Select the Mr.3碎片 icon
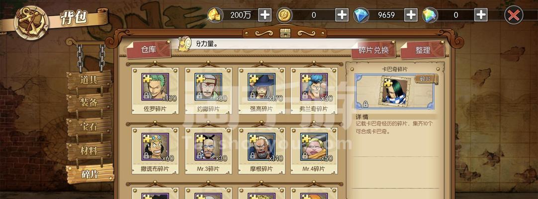Image resolution: width=538 pixels, height=199 pixels. [208, 147]
